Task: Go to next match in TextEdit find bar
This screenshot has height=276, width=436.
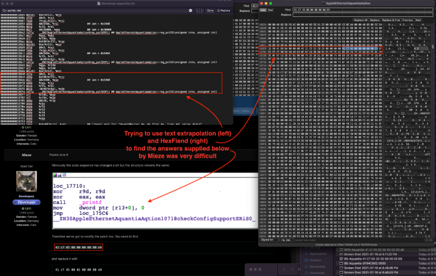Action: click(x=202, y=10)
